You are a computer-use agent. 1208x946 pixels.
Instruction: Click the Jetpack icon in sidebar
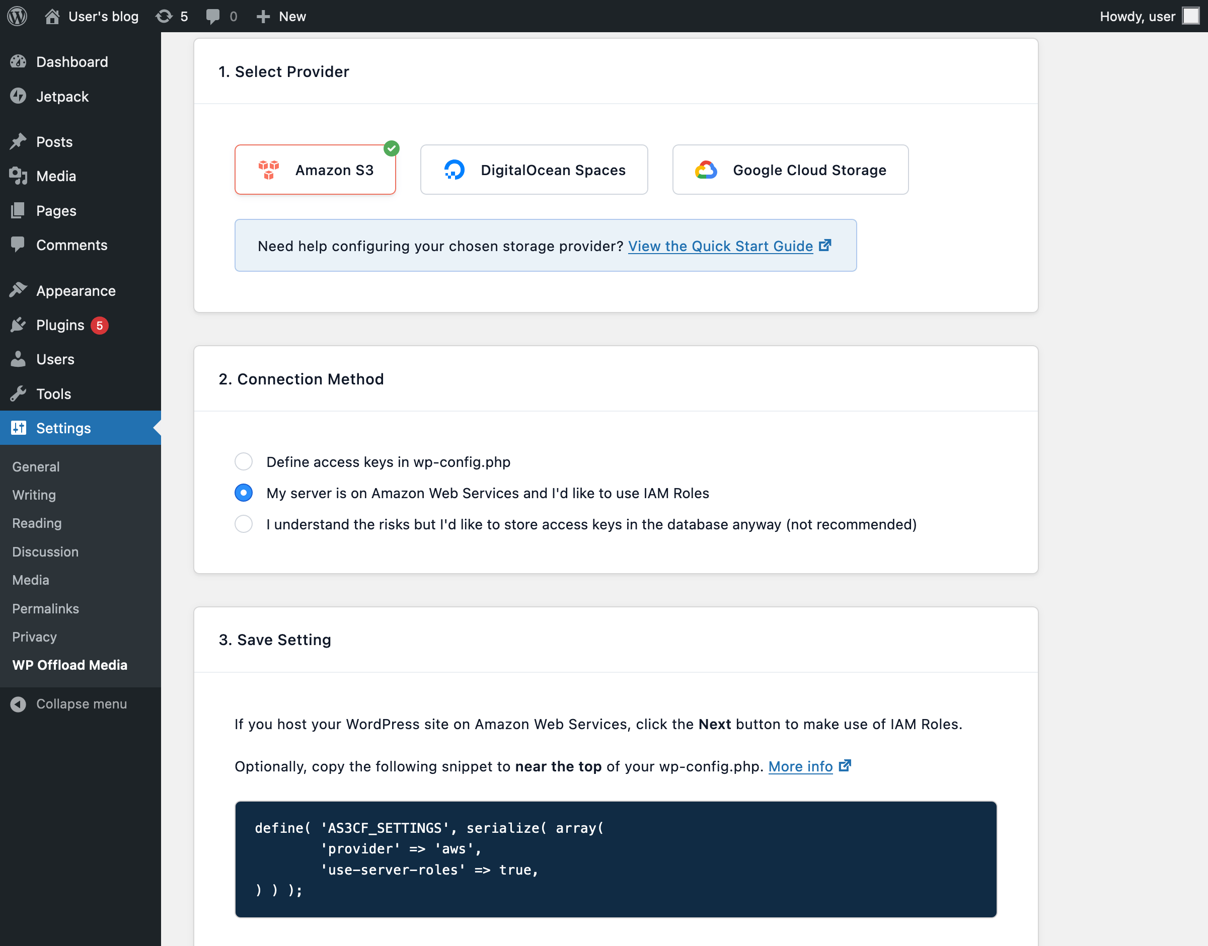[18, 97]
